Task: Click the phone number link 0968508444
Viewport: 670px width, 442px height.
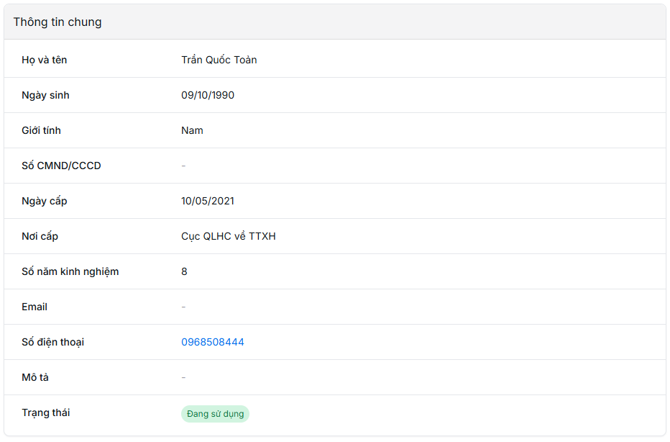Action: (212, 342)
